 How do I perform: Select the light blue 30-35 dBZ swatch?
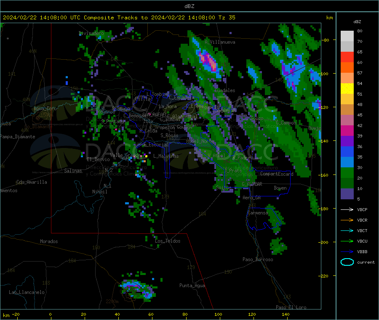point(347,162)
